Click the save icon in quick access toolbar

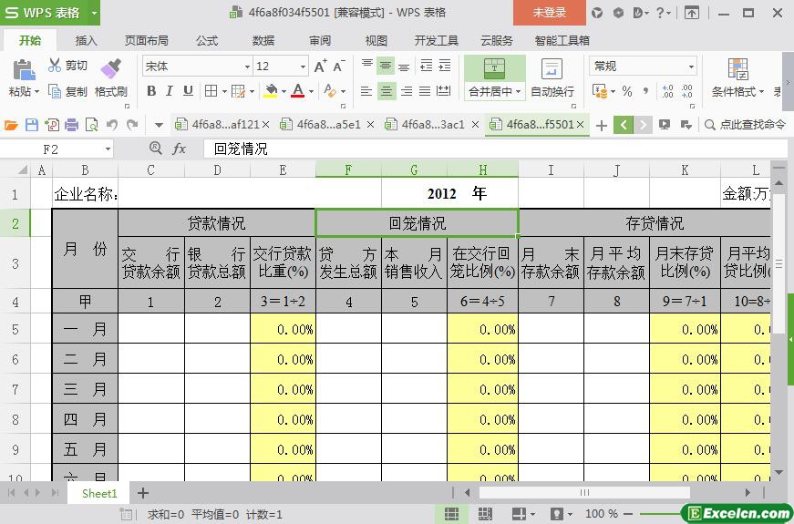[x=32, y=125]
